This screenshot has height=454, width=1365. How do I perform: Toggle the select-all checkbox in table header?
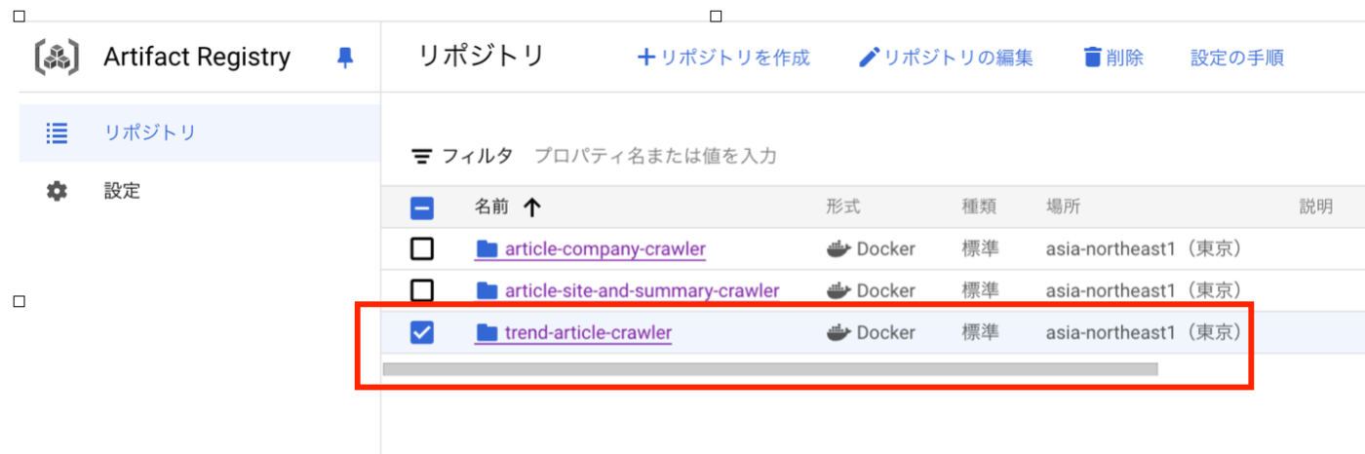pos(421,208)
